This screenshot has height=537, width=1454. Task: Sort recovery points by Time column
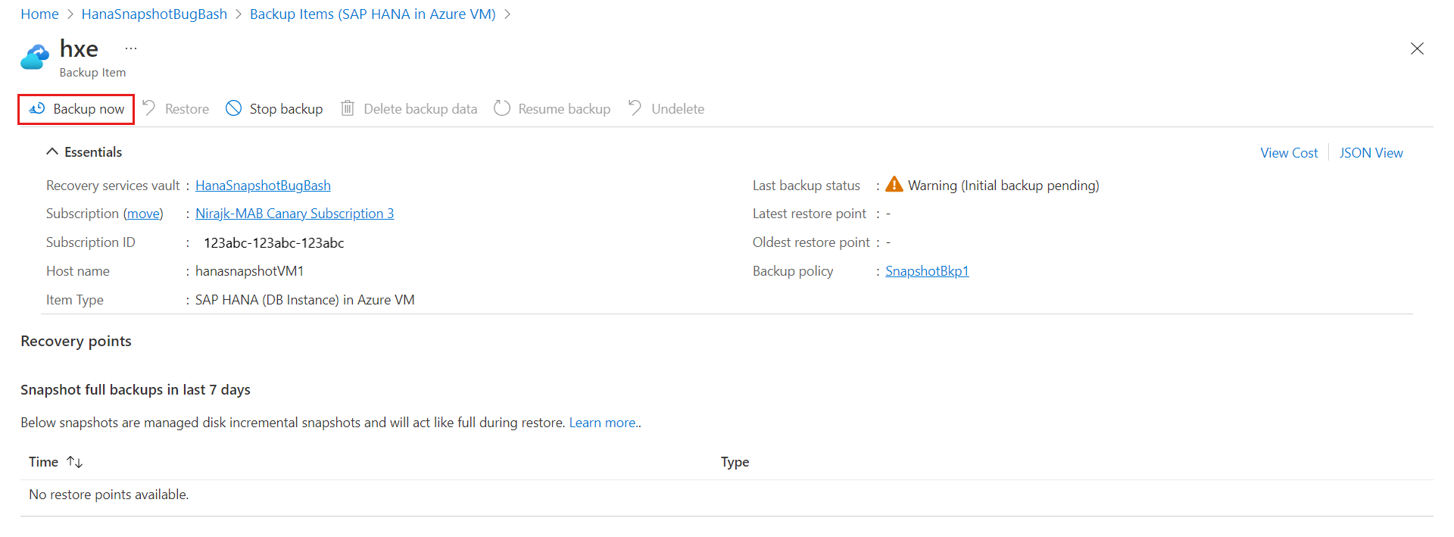[74, 462]
